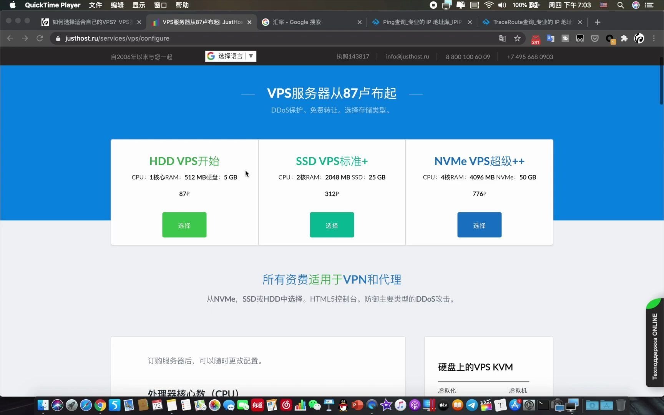Reload the justhost.ru page
The height and width of the screenshot is (415, 664).
tap(40, 38)
